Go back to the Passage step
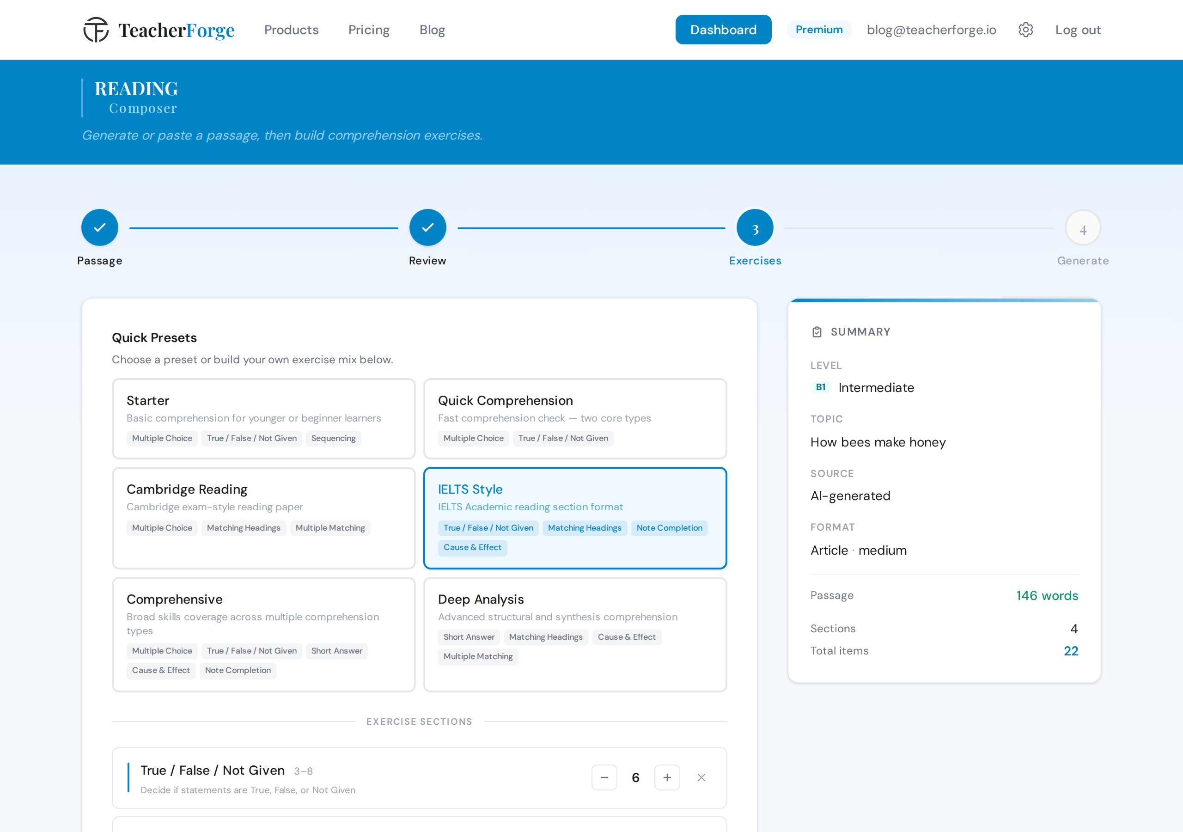 (x=100, y=227)
